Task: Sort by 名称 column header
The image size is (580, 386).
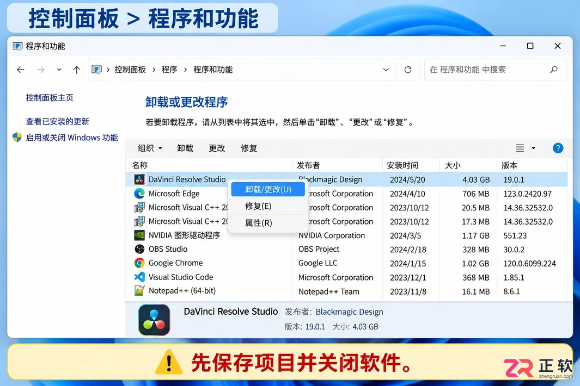Action: (x=209, y=165)
